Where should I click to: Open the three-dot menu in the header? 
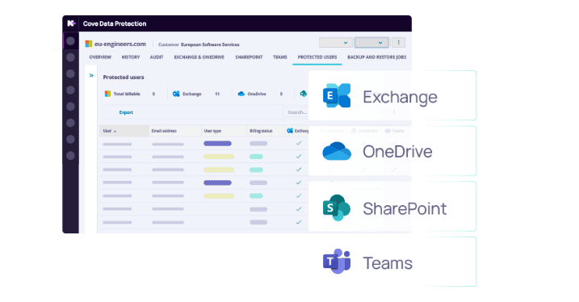[x=398, y=43]
